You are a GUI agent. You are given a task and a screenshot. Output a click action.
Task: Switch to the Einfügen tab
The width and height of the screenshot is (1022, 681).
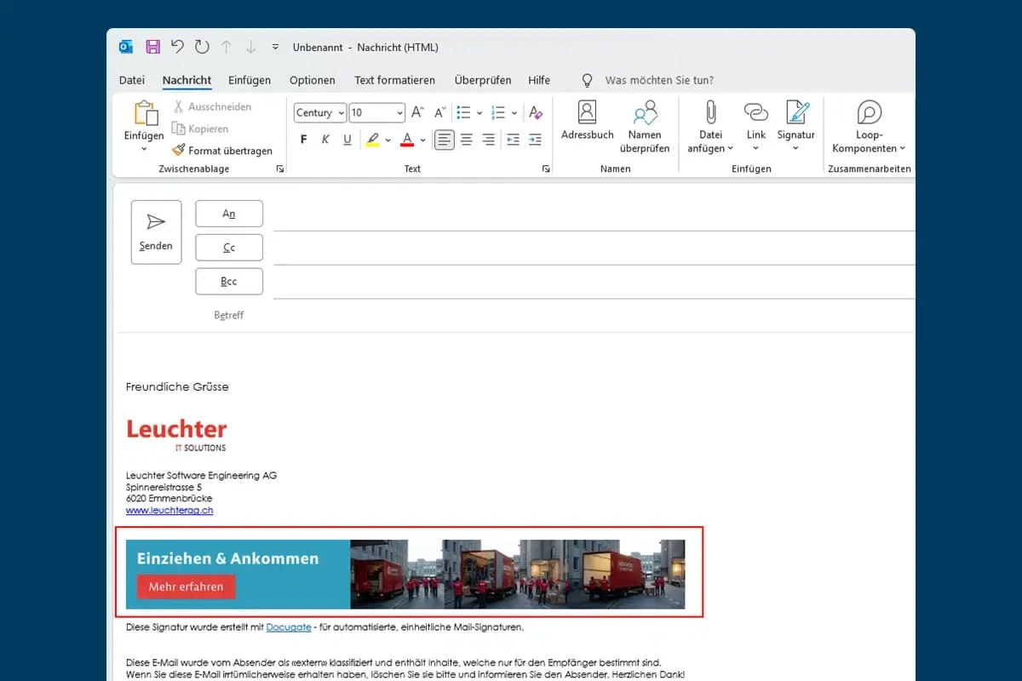pyautogui.click(x=250, y=80)
